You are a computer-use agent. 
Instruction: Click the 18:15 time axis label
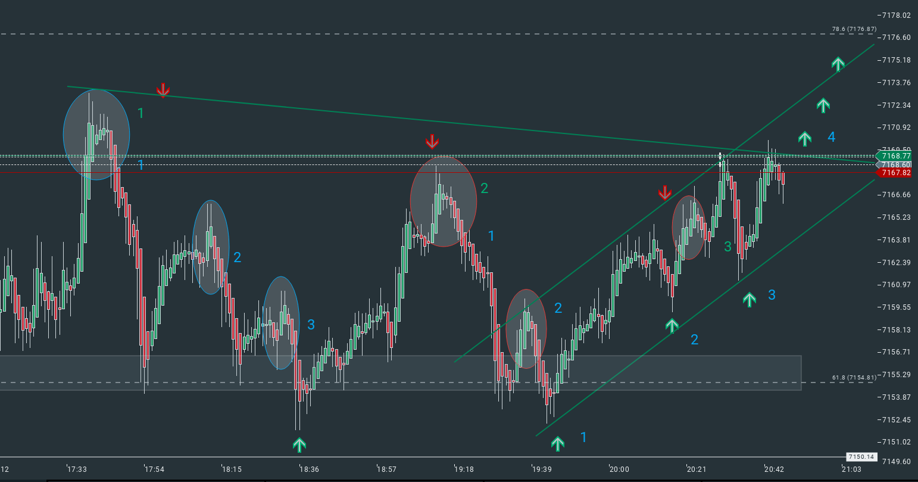[232, 469]
